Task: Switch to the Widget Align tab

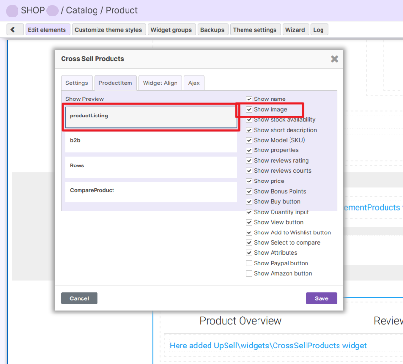Action: [160, 83]
